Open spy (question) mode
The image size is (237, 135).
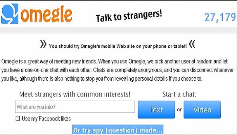click(118, 130)
